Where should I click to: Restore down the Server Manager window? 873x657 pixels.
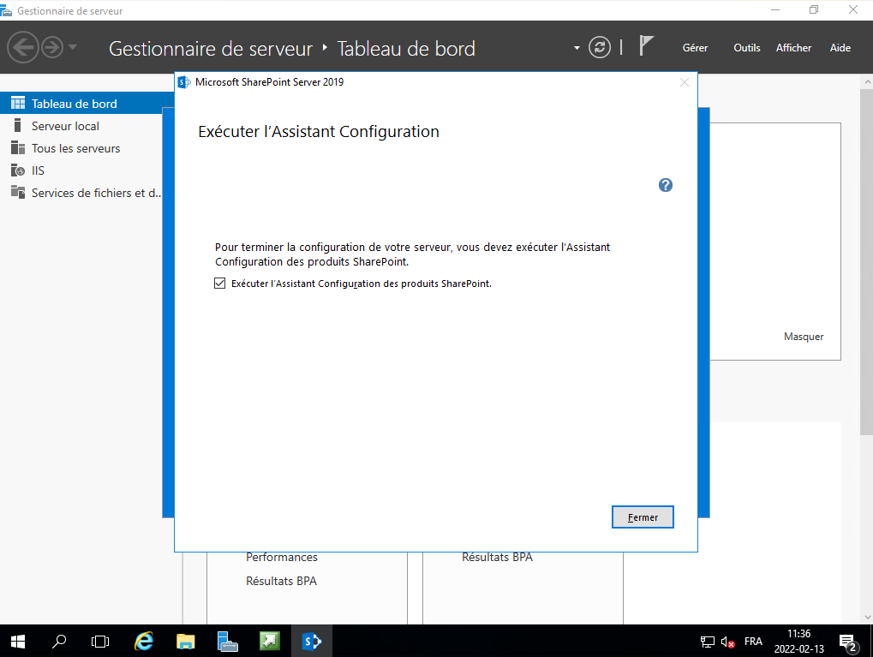(814, 10)
